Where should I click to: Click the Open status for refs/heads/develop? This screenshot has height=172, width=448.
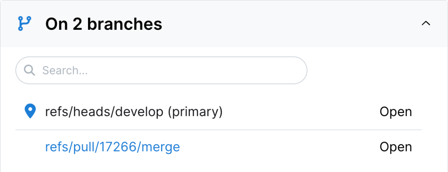(396, 112)
